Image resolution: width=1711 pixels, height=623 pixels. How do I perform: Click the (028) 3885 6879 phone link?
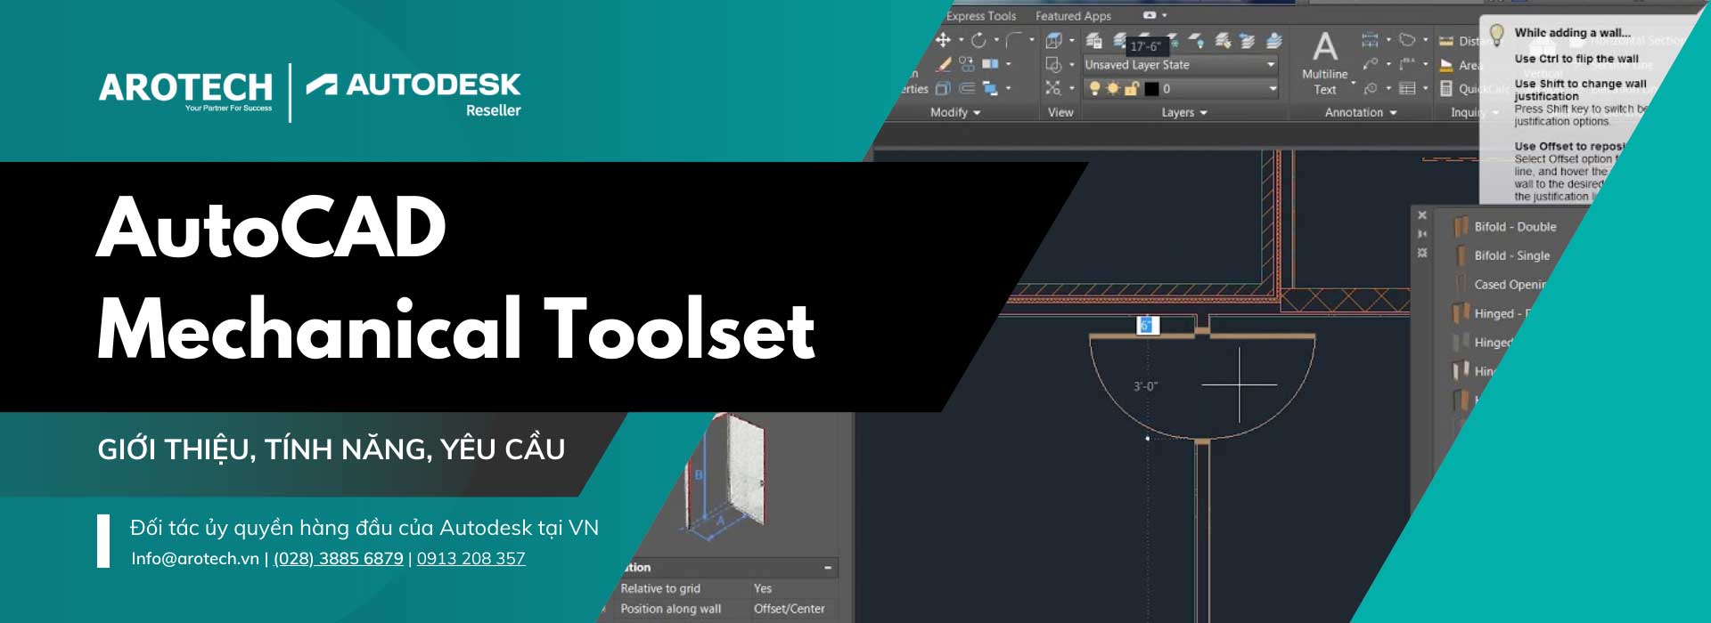pos(339,558)
